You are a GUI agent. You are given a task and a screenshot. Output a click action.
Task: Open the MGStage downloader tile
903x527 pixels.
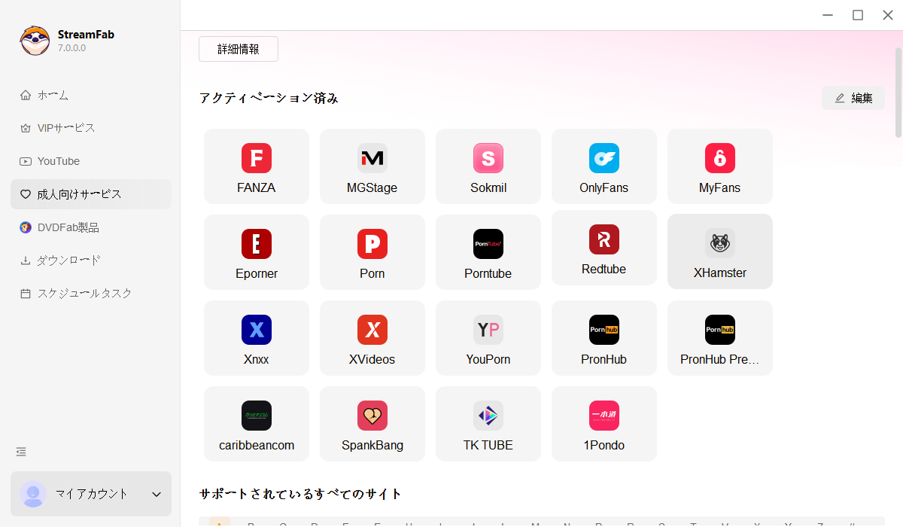(x=372, y=166)
